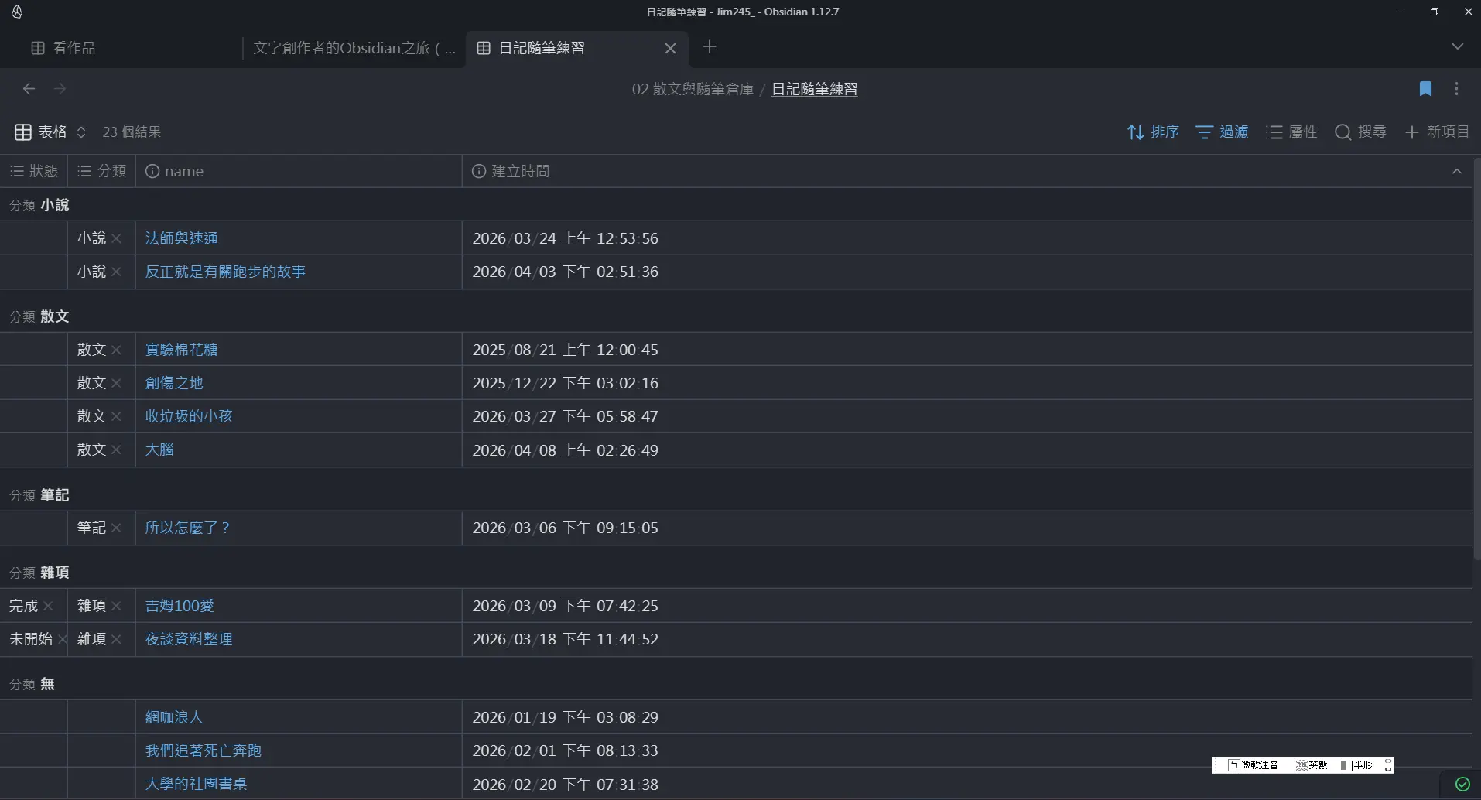1481x800 pixels.
Task: Open the 排序 sort options
Action: coord(1153,132)
